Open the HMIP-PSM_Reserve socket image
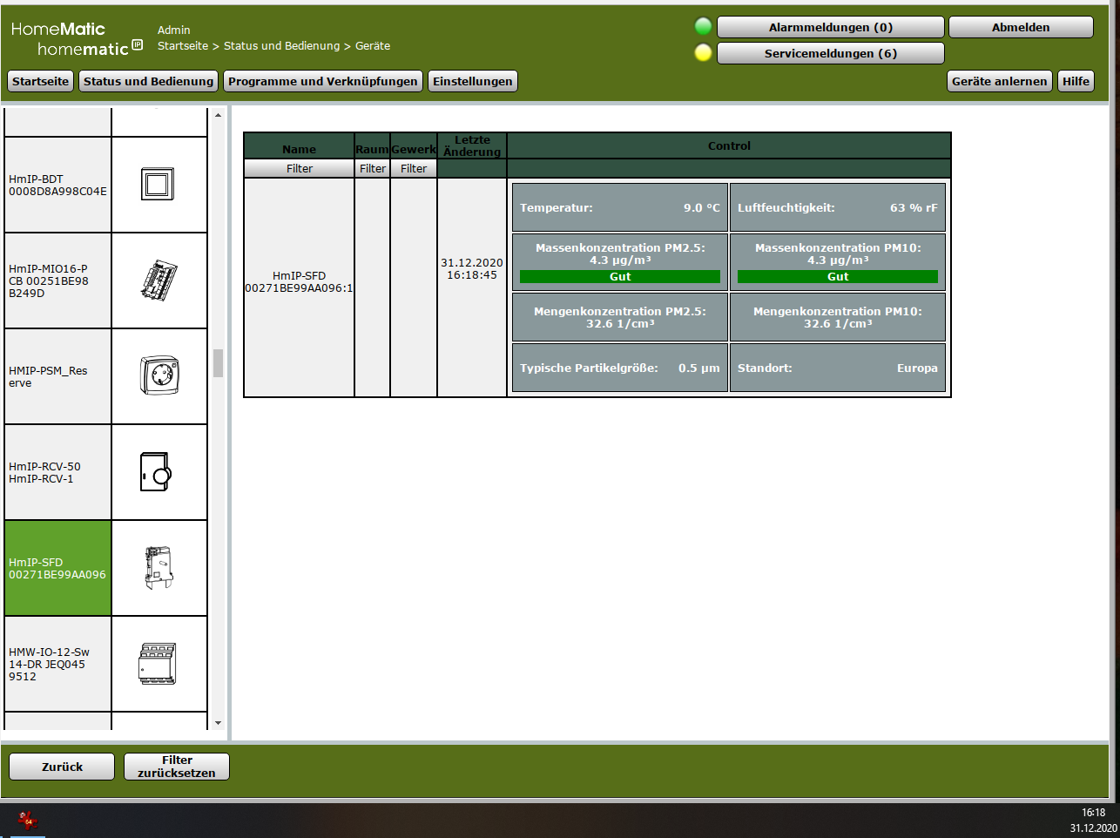The image size is (1120, 838). pos(159,375)
